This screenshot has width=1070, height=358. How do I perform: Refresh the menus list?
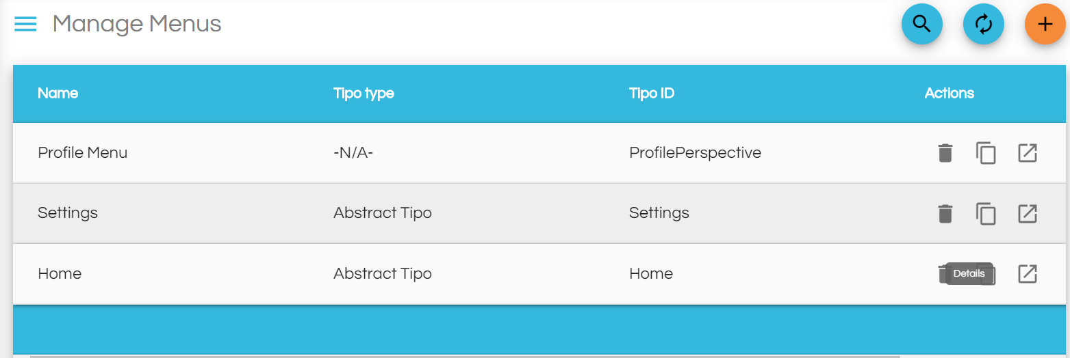(x=984, y=24)
